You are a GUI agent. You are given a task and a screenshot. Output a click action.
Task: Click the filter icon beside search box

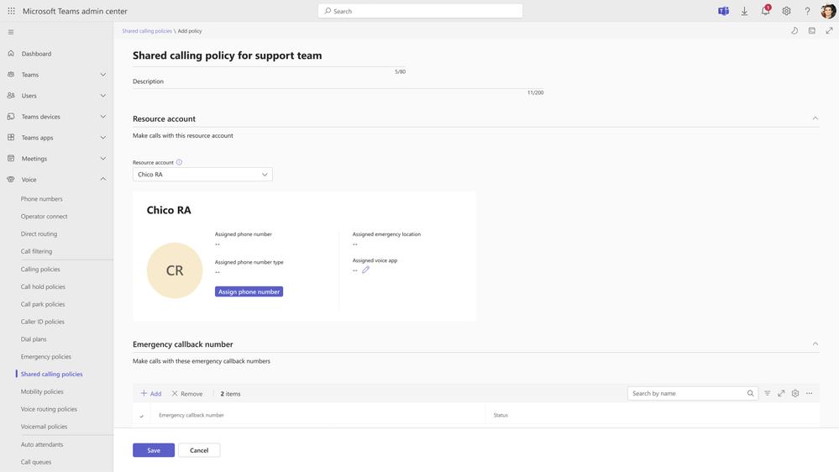(767, 393)
